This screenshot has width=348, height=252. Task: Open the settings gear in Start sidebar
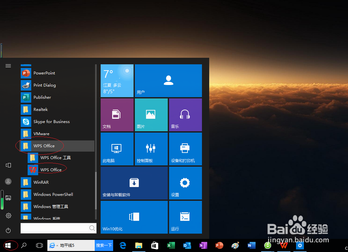click(9, 216)
